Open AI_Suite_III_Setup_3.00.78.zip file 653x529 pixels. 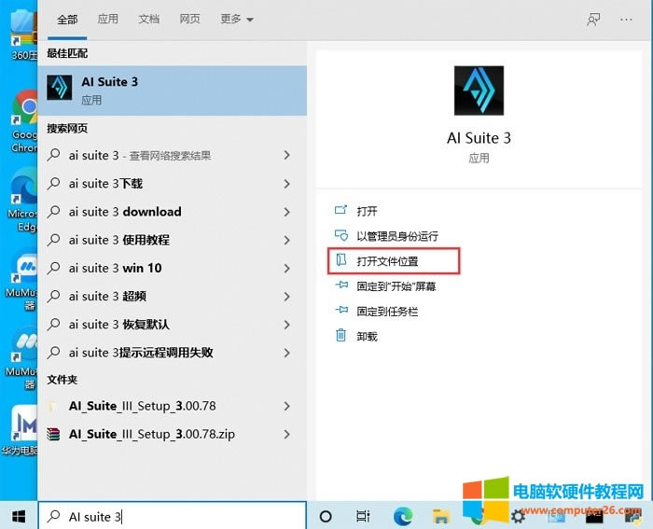coord(173,435)
